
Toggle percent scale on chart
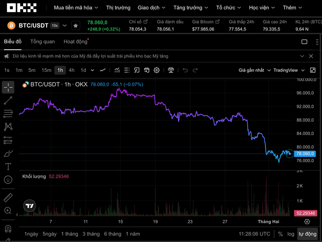coord(280,234)
